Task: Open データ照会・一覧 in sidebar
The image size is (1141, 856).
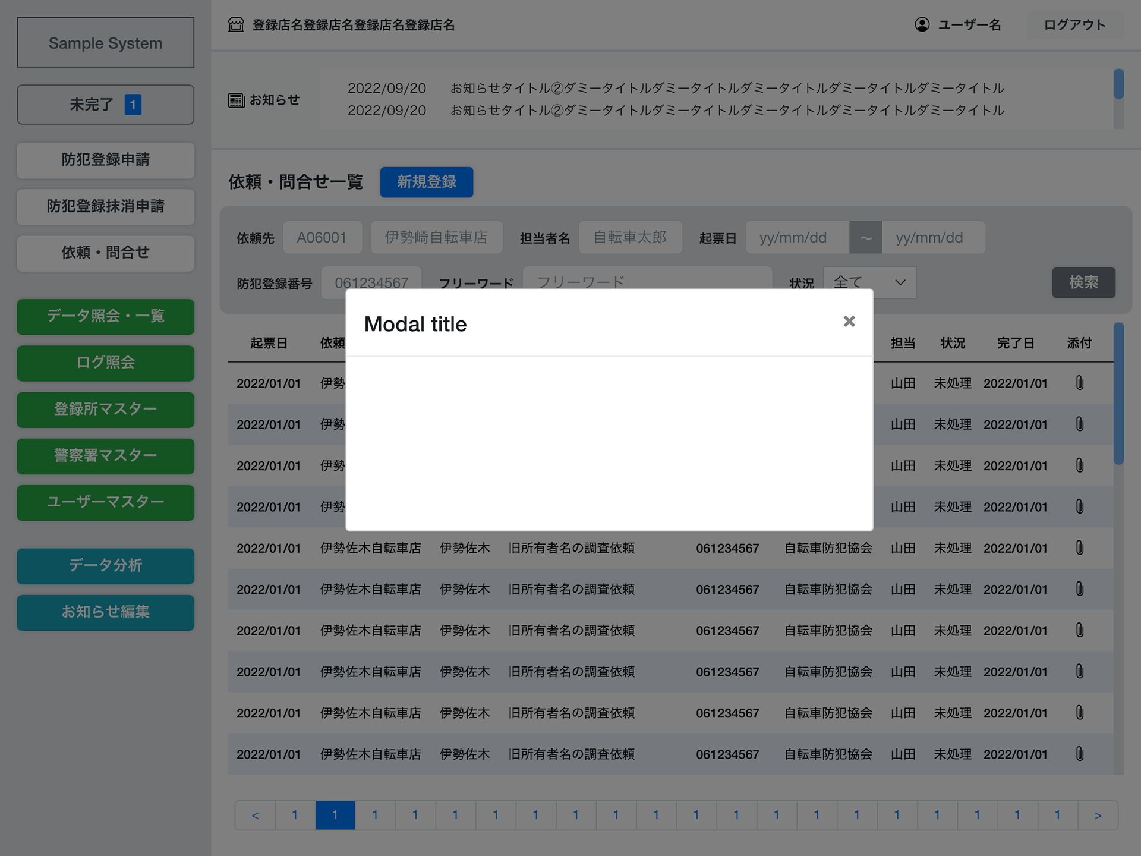Action: click(x=105, y=316)
